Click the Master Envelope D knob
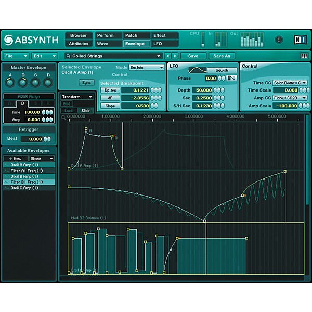The height and width of the screenshot is (312, 312). click(23, 83)
